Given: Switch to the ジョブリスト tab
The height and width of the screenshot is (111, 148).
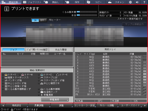Looking at the screenshot, I should pos(32,2).
